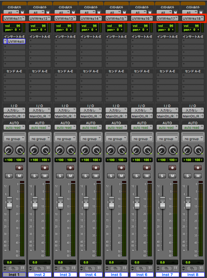The height and width of the screenshot is (278, 207).
Task: Solo the Inst 7 track
Action: click(x=162, y=176)
